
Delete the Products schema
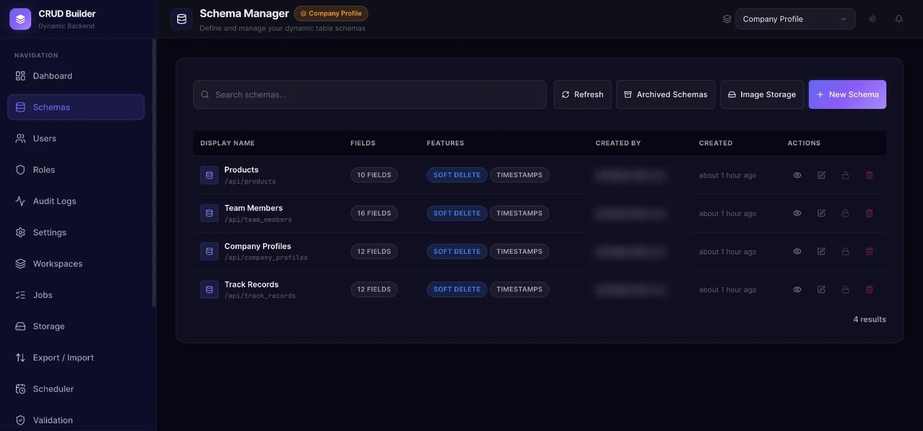[869, 175]
